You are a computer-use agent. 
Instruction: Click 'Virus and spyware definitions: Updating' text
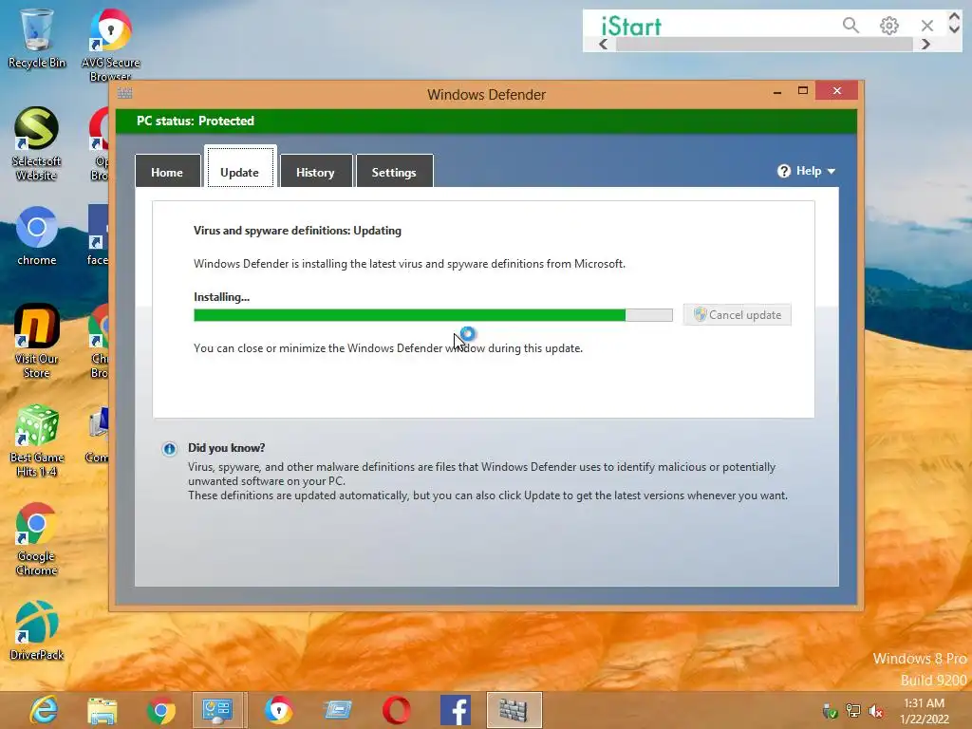coord(297,231)
